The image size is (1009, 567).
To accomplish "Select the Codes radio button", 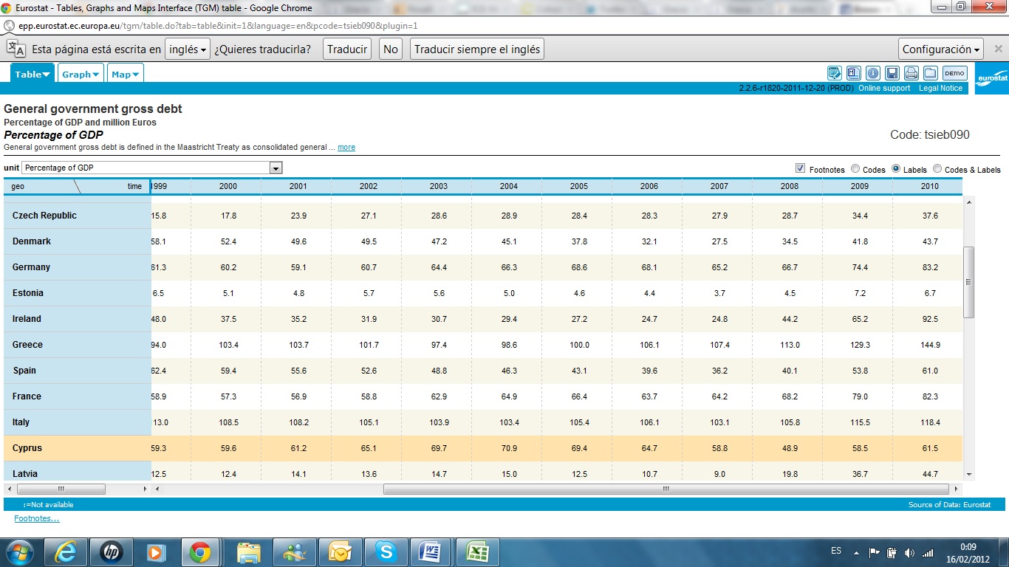I will point(855,168).
